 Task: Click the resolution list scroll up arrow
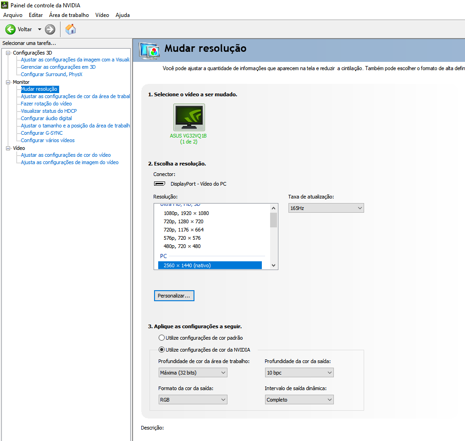tap(273, 208)
